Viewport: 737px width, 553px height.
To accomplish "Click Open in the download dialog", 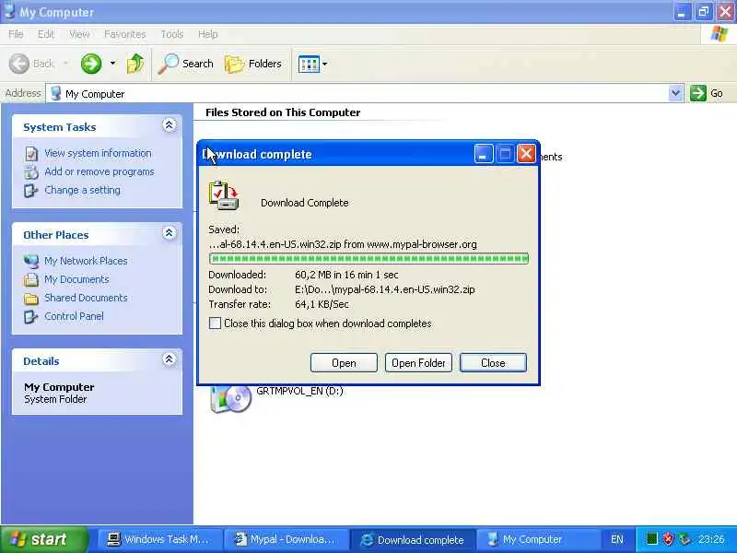I will coord(344,362).
